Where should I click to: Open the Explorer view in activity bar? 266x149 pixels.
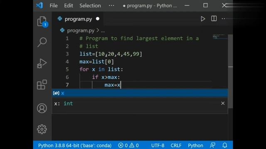[x=42, y=22]
